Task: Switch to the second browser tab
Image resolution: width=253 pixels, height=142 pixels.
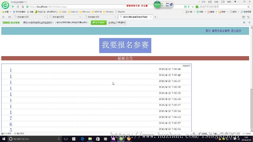Action: (x=65, y=17)
